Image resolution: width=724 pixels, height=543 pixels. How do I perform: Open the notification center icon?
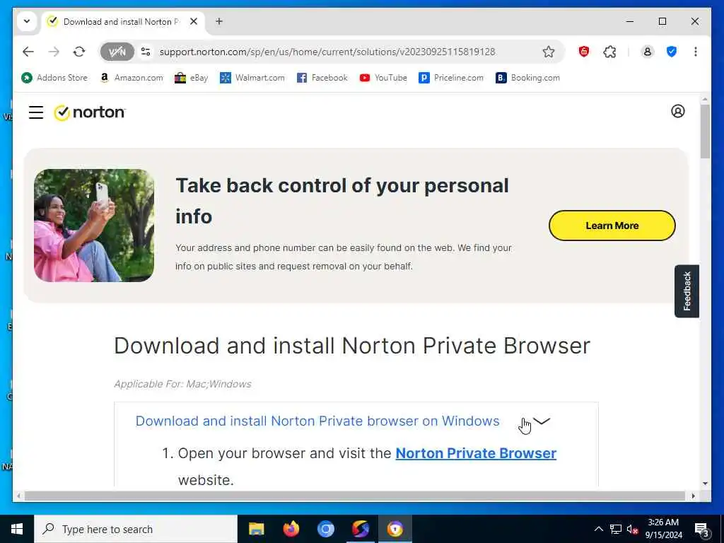701,529
